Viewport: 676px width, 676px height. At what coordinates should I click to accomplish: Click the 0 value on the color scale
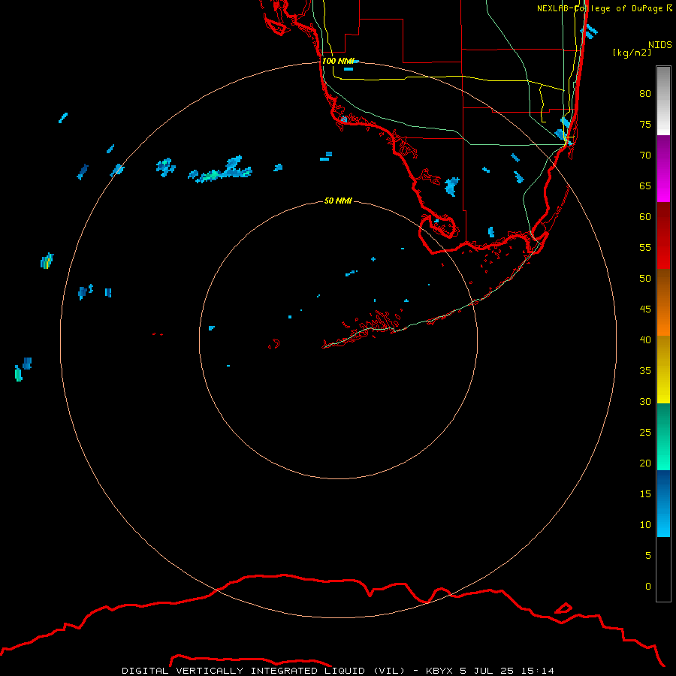[648, 587]
